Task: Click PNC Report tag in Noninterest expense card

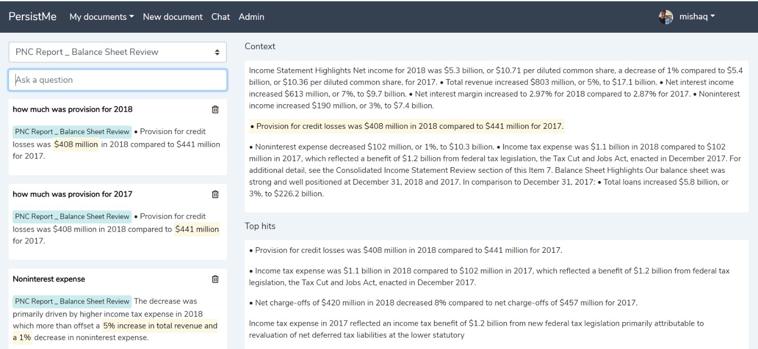Action: click(x=72, y=301)
